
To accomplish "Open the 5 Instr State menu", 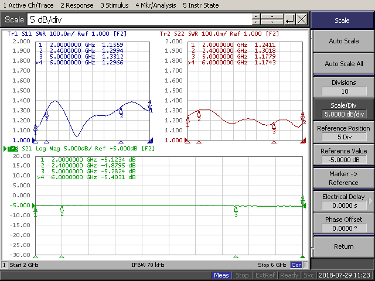I will (200, 5).
